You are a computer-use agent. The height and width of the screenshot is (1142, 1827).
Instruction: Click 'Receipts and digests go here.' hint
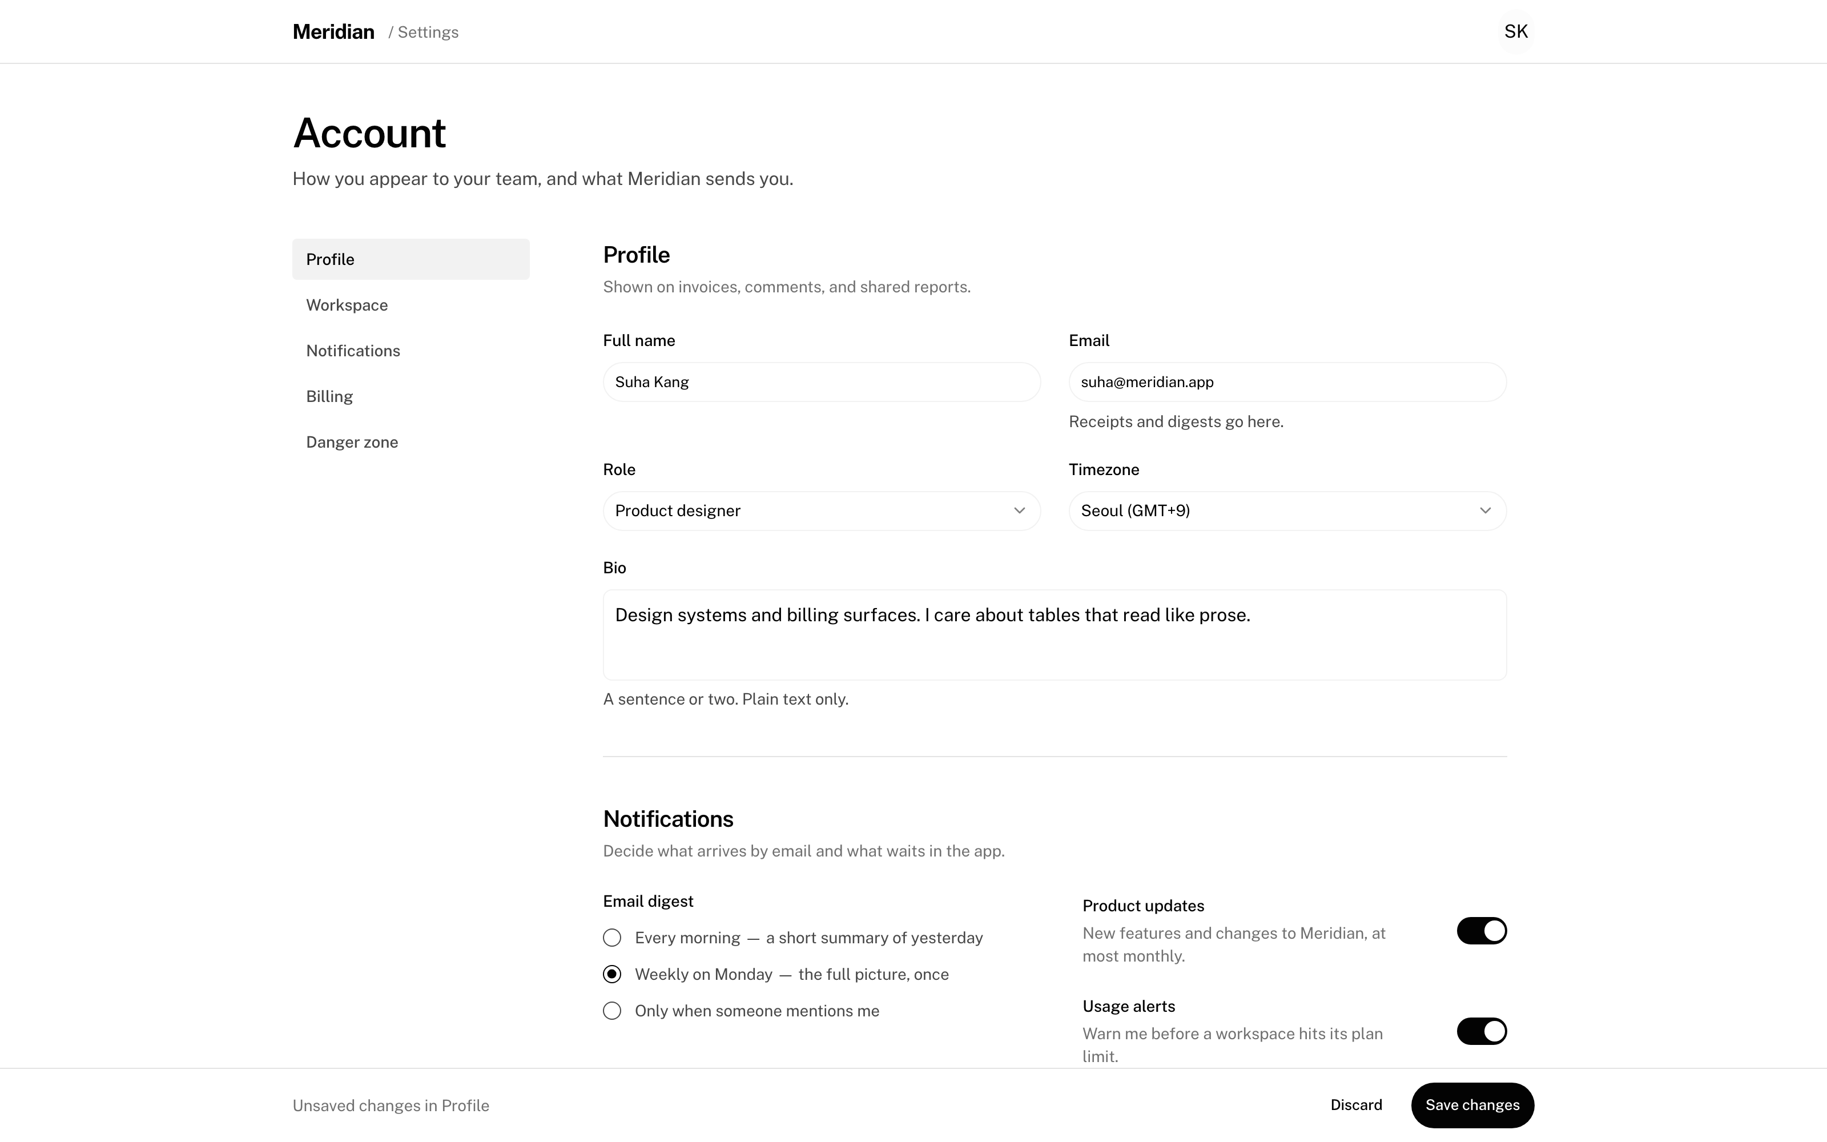(x=1176, y=421)
